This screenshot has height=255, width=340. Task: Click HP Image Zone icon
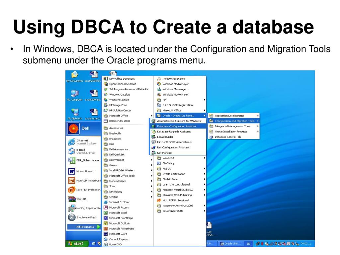106,105
